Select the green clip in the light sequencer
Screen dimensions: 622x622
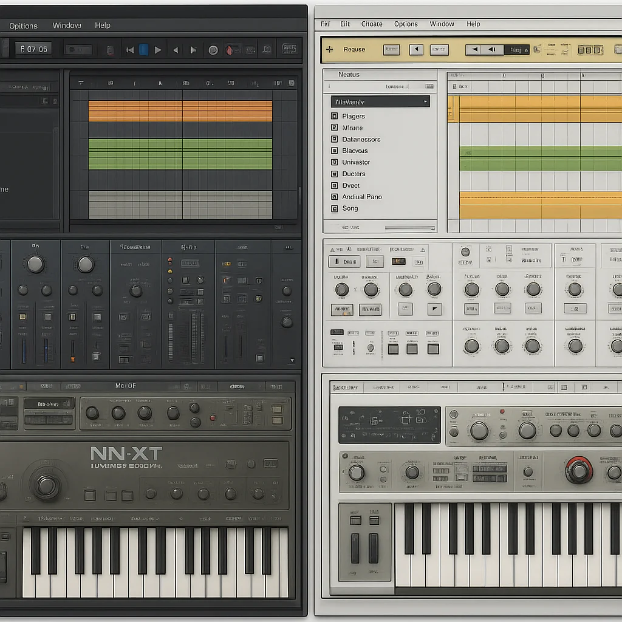pos(541,159)
